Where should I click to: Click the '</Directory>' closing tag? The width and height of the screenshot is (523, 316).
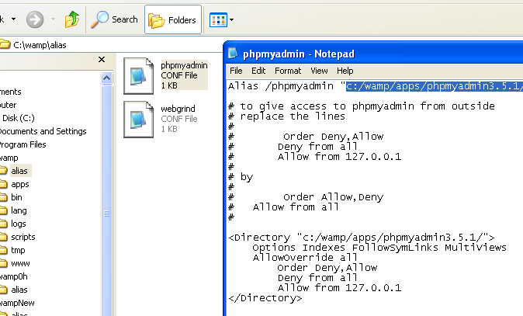(x=265, y=297)
